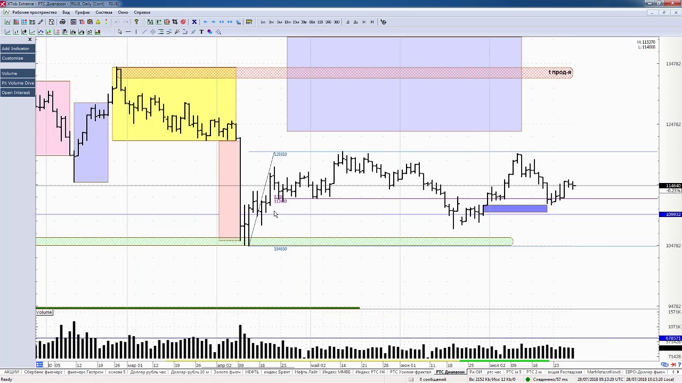Switch to monthly М timeframe
The height and width of the screenshot is (383, 682).
[x=372, y=22]
